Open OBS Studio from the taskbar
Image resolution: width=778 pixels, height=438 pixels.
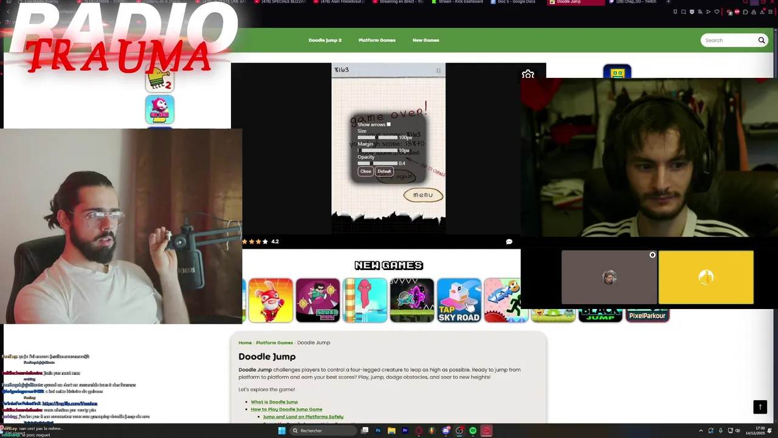click(x=459, y=431)
